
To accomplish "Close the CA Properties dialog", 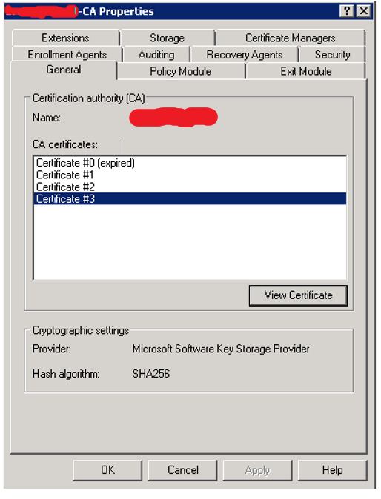I will point(363,11).
